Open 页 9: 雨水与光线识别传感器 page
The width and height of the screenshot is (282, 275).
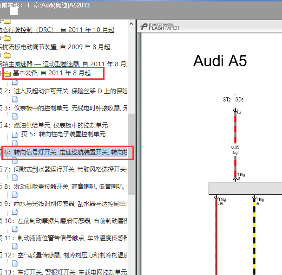point(64,204)
